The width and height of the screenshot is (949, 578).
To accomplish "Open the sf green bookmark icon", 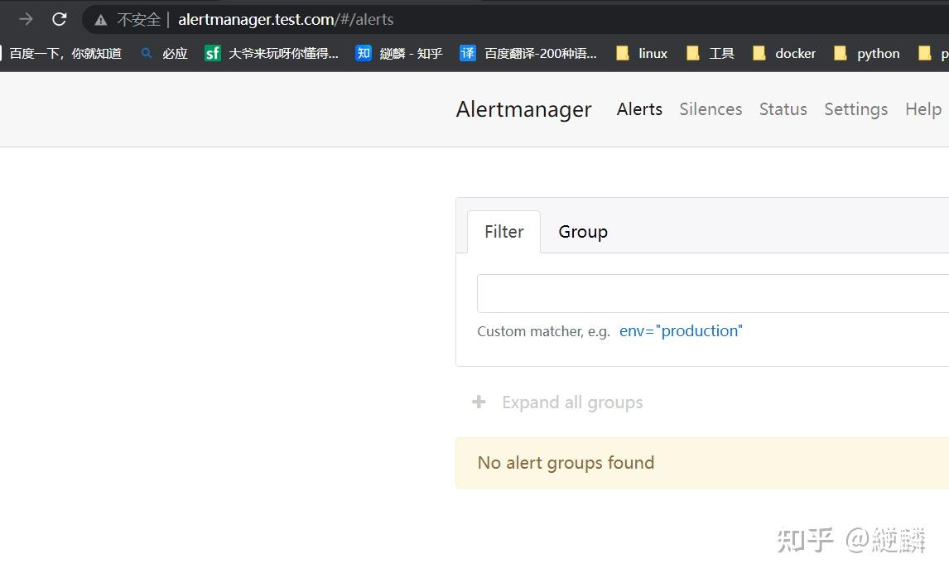I will [213, 53].
